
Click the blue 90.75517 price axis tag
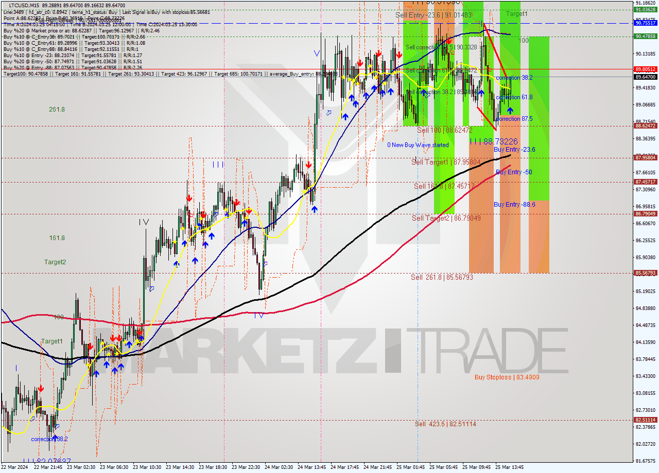pyautogui.click(x=645, y=23)
